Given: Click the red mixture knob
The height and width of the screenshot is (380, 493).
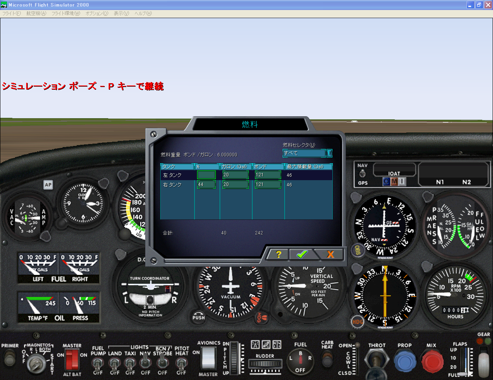Looking at the screenshot, I should pos(433,362).
